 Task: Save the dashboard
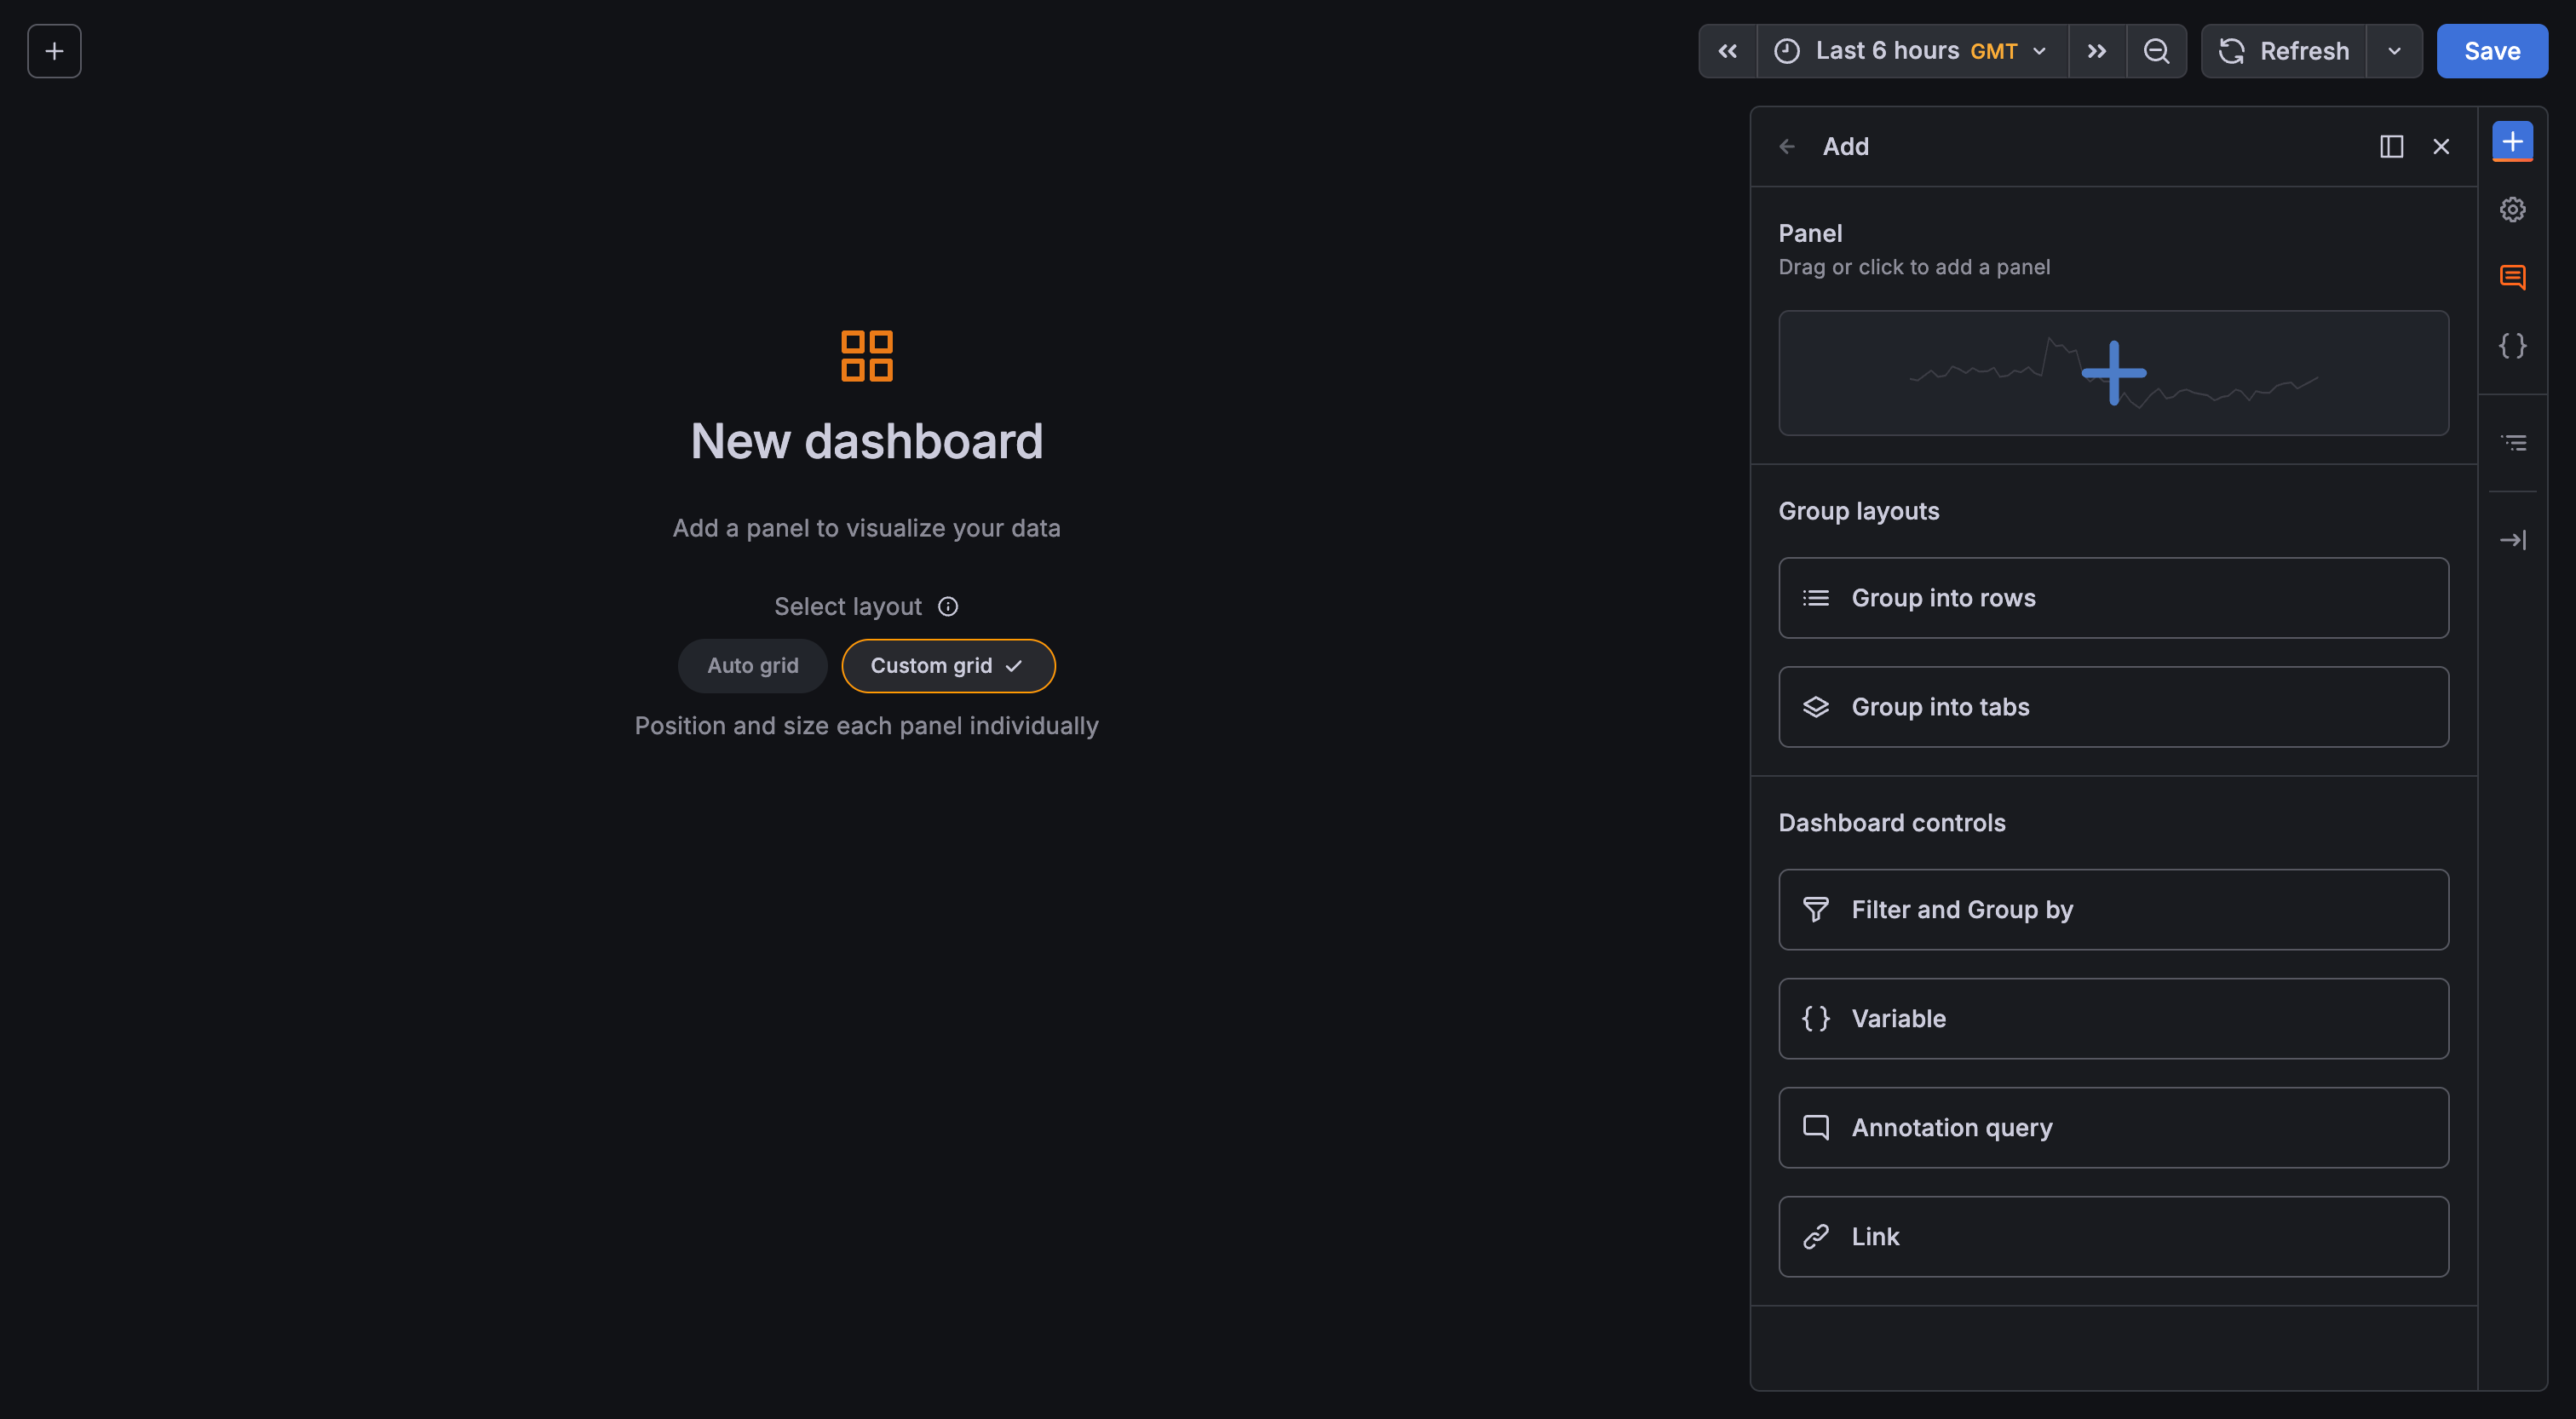tap(2491, 51)
